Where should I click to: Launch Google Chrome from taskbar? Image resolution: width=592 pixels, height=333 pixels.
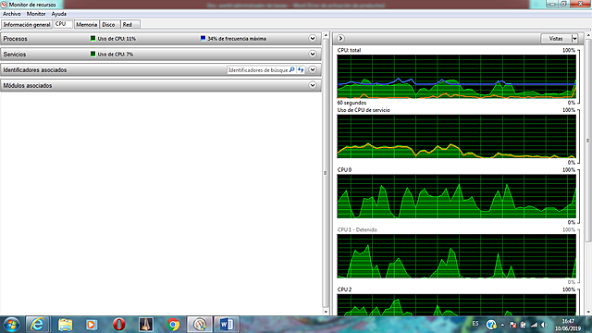tap(173, 325)
